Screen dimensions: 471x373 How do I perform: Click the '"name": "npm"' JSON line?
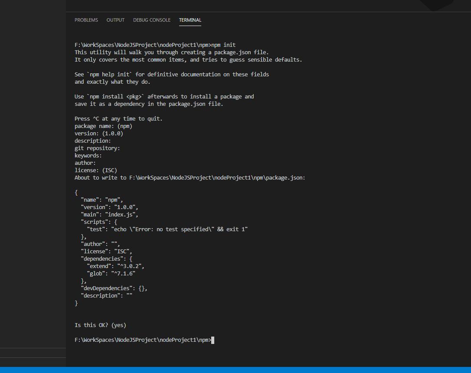102,200
